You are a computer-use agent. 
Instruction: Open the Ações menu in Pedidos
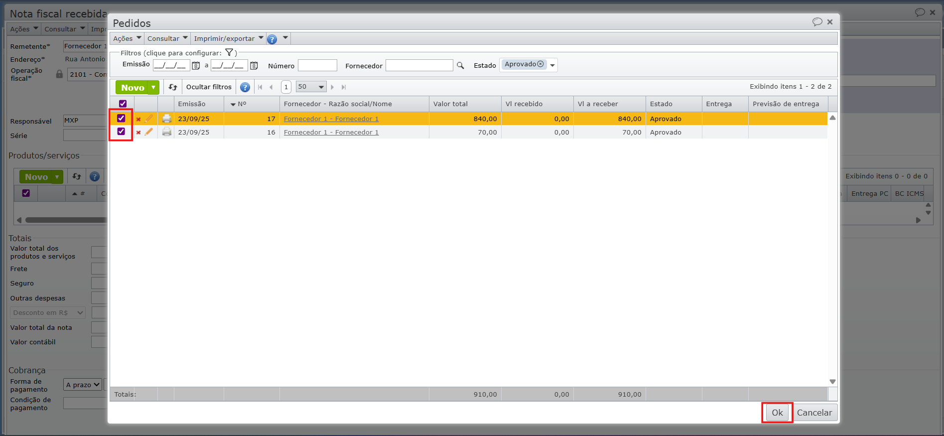point(127,39)
